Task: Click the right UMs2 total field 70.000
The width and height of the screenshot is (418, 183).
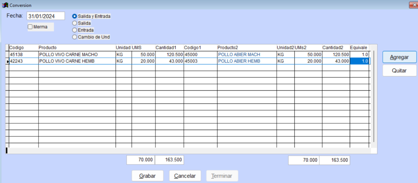Action: click(304, 160)
